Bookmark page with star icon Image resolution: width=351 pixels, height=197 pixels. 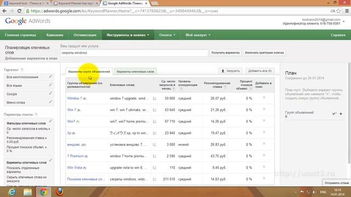coord(339,11)
